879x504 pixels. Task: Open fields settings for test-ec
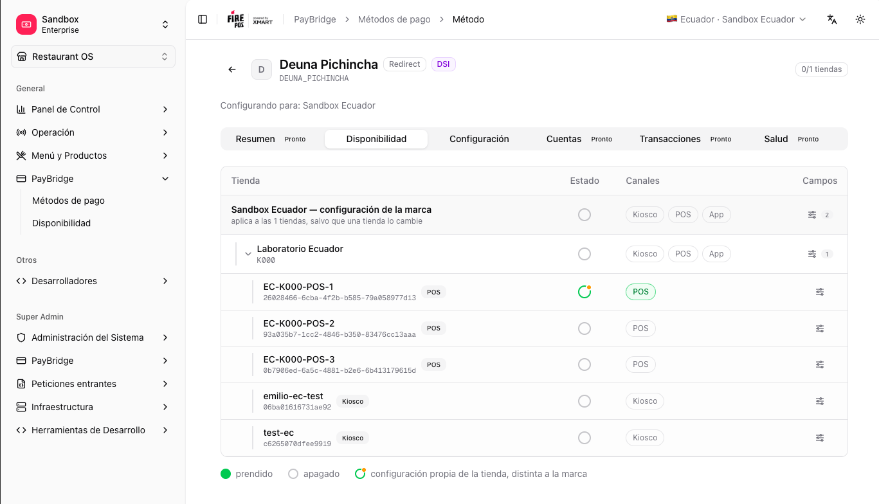820,438
